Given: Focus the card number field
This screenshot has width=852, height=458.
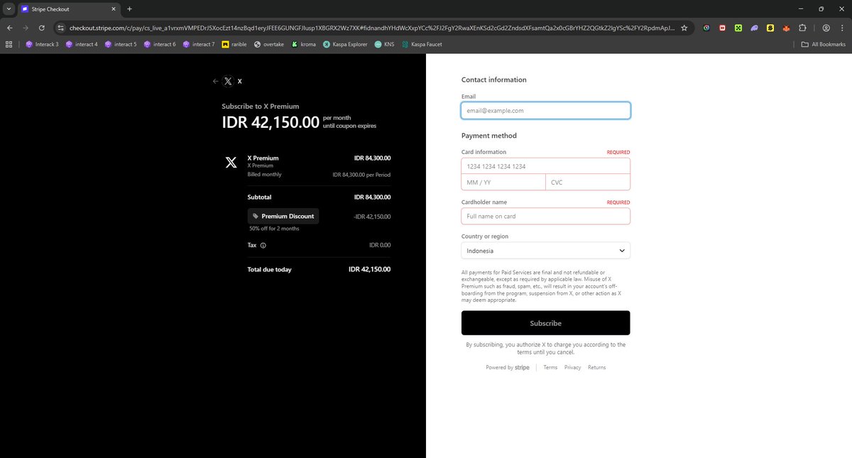Looking at the screenshot, I should click(545, 166).
